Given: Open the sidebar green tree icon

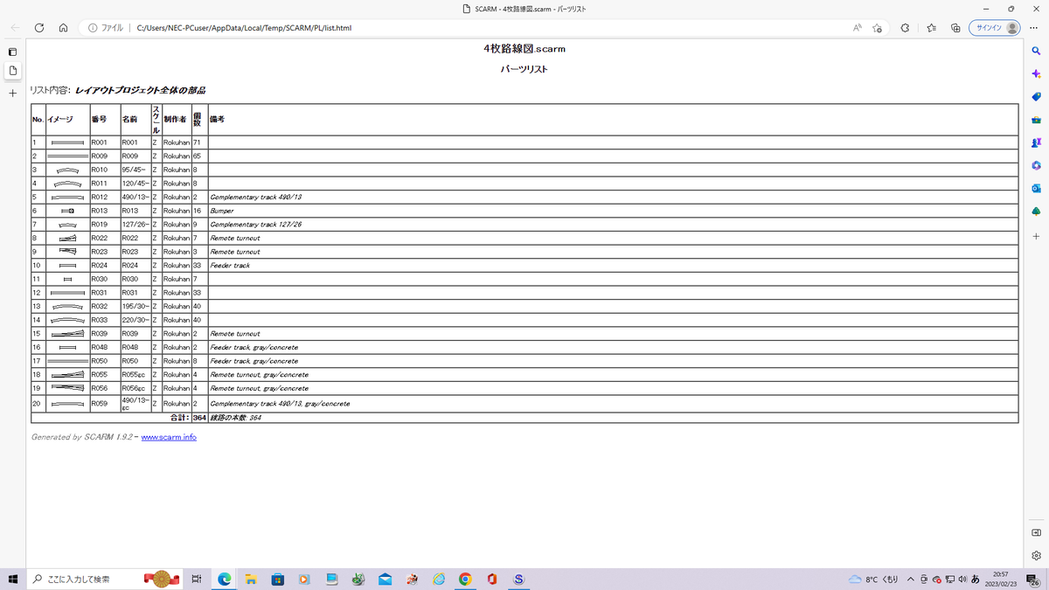Looking at the screenshot, I should tap(1036, 212).
